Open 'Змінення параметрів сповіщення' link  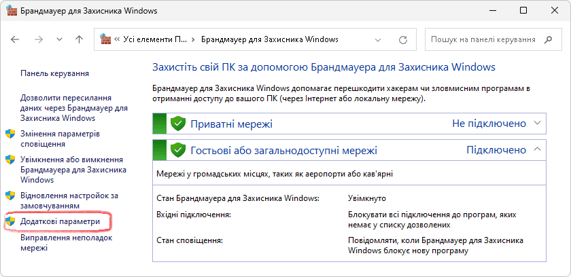coord(60,139)
